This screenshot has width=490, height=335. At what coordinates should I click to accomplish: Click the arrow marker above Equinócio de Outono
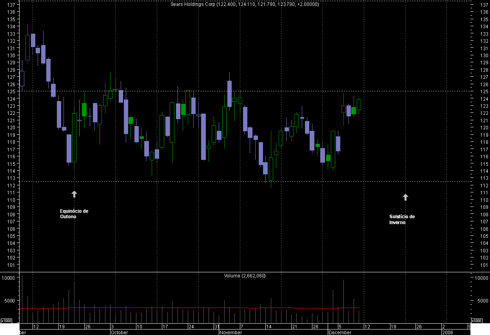pyautogui.click(x=74, y=194)
